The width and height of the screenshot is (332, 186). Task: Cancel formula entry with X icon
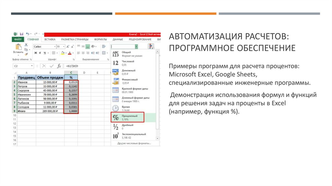(x=44, y=66)
